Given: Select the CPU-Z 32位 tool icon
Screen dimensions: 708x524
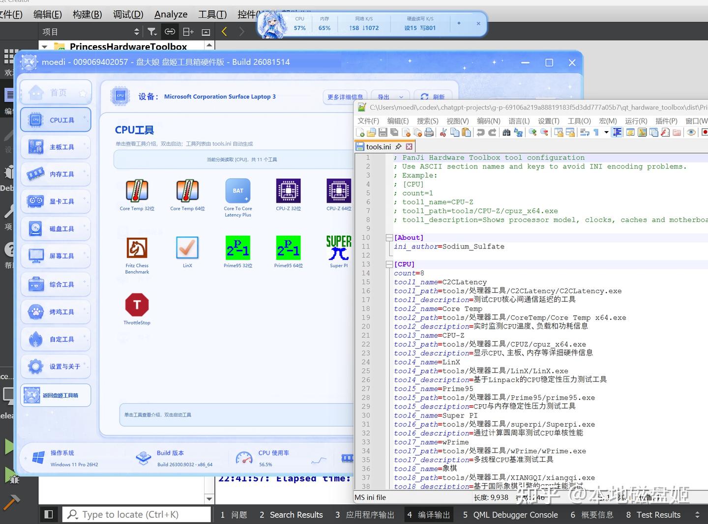Looking at the screenshot, I should click(x=289, y=191).
